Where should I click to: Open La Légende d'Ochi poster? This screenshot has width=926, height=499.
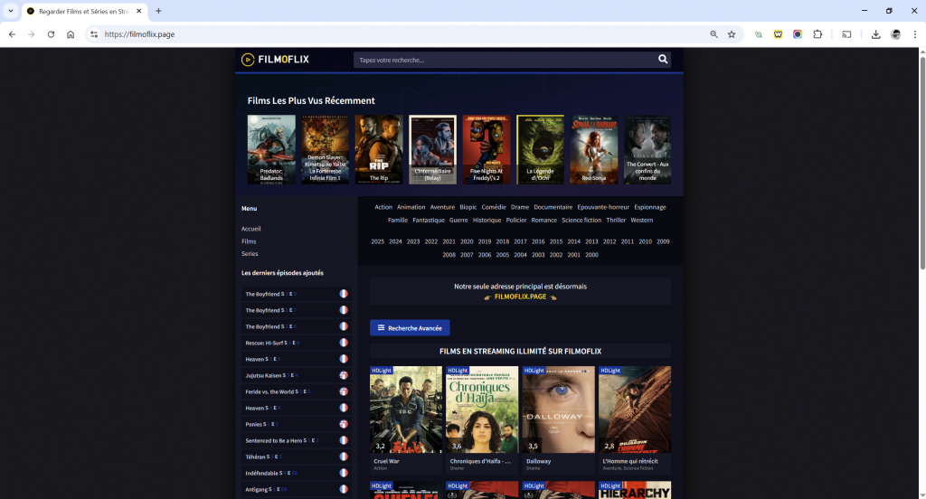coord(540,149)
